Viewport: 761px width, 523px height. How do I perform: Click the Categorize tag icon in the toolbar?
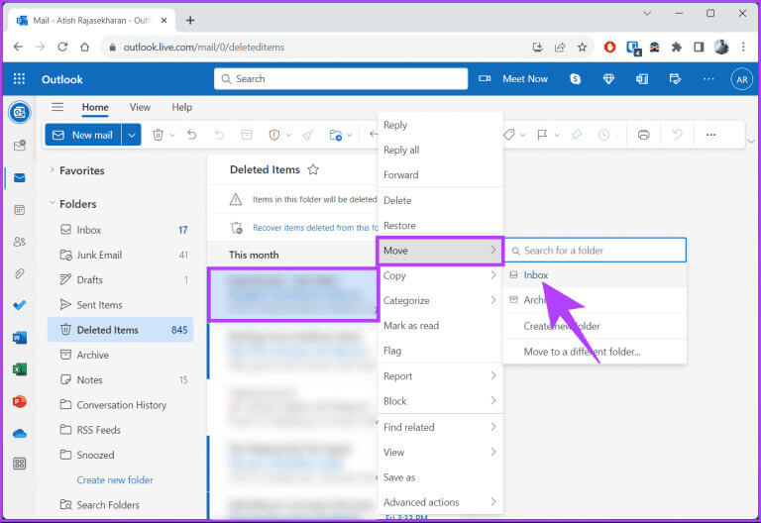coord(508,135)
